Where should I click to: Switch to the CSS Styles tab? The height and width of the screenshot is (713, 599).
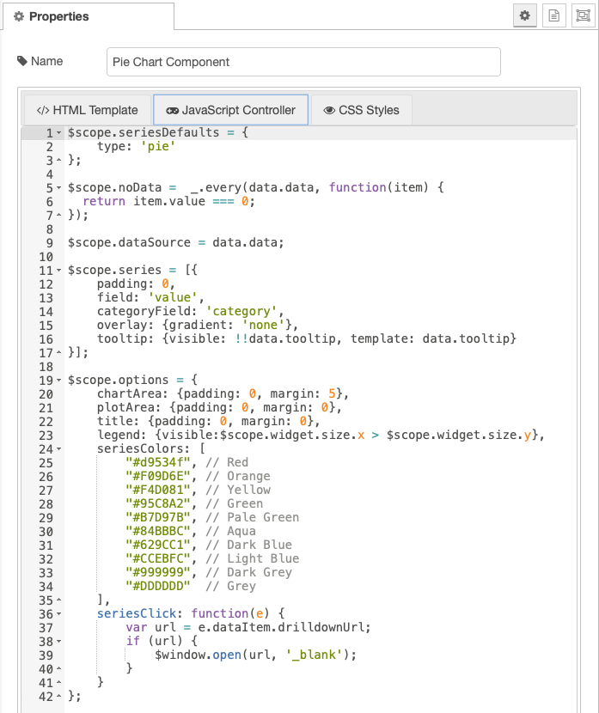coord(362,110)
